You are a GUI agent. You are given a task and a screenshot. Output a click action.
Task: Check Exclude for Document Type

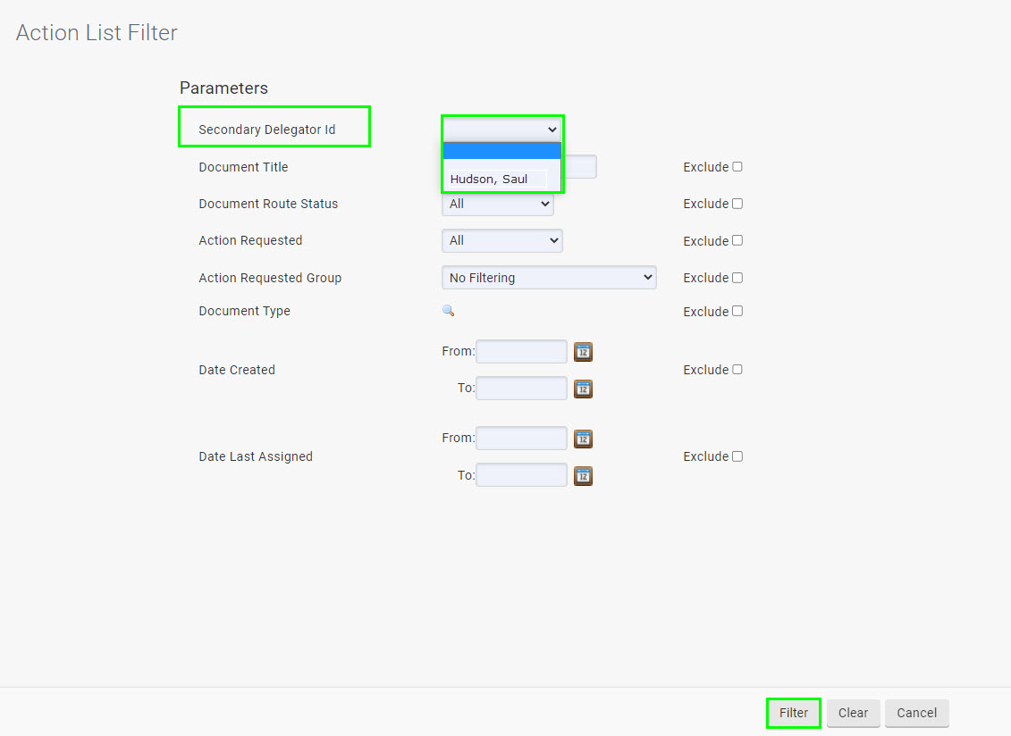click(737, 312)
